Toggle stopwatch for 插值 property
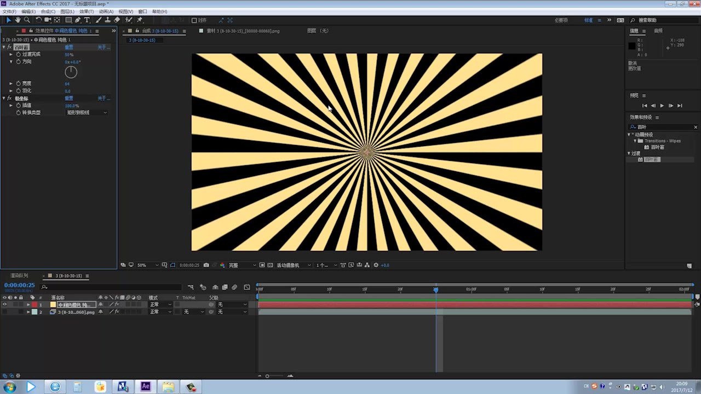 tap(18, 105)
